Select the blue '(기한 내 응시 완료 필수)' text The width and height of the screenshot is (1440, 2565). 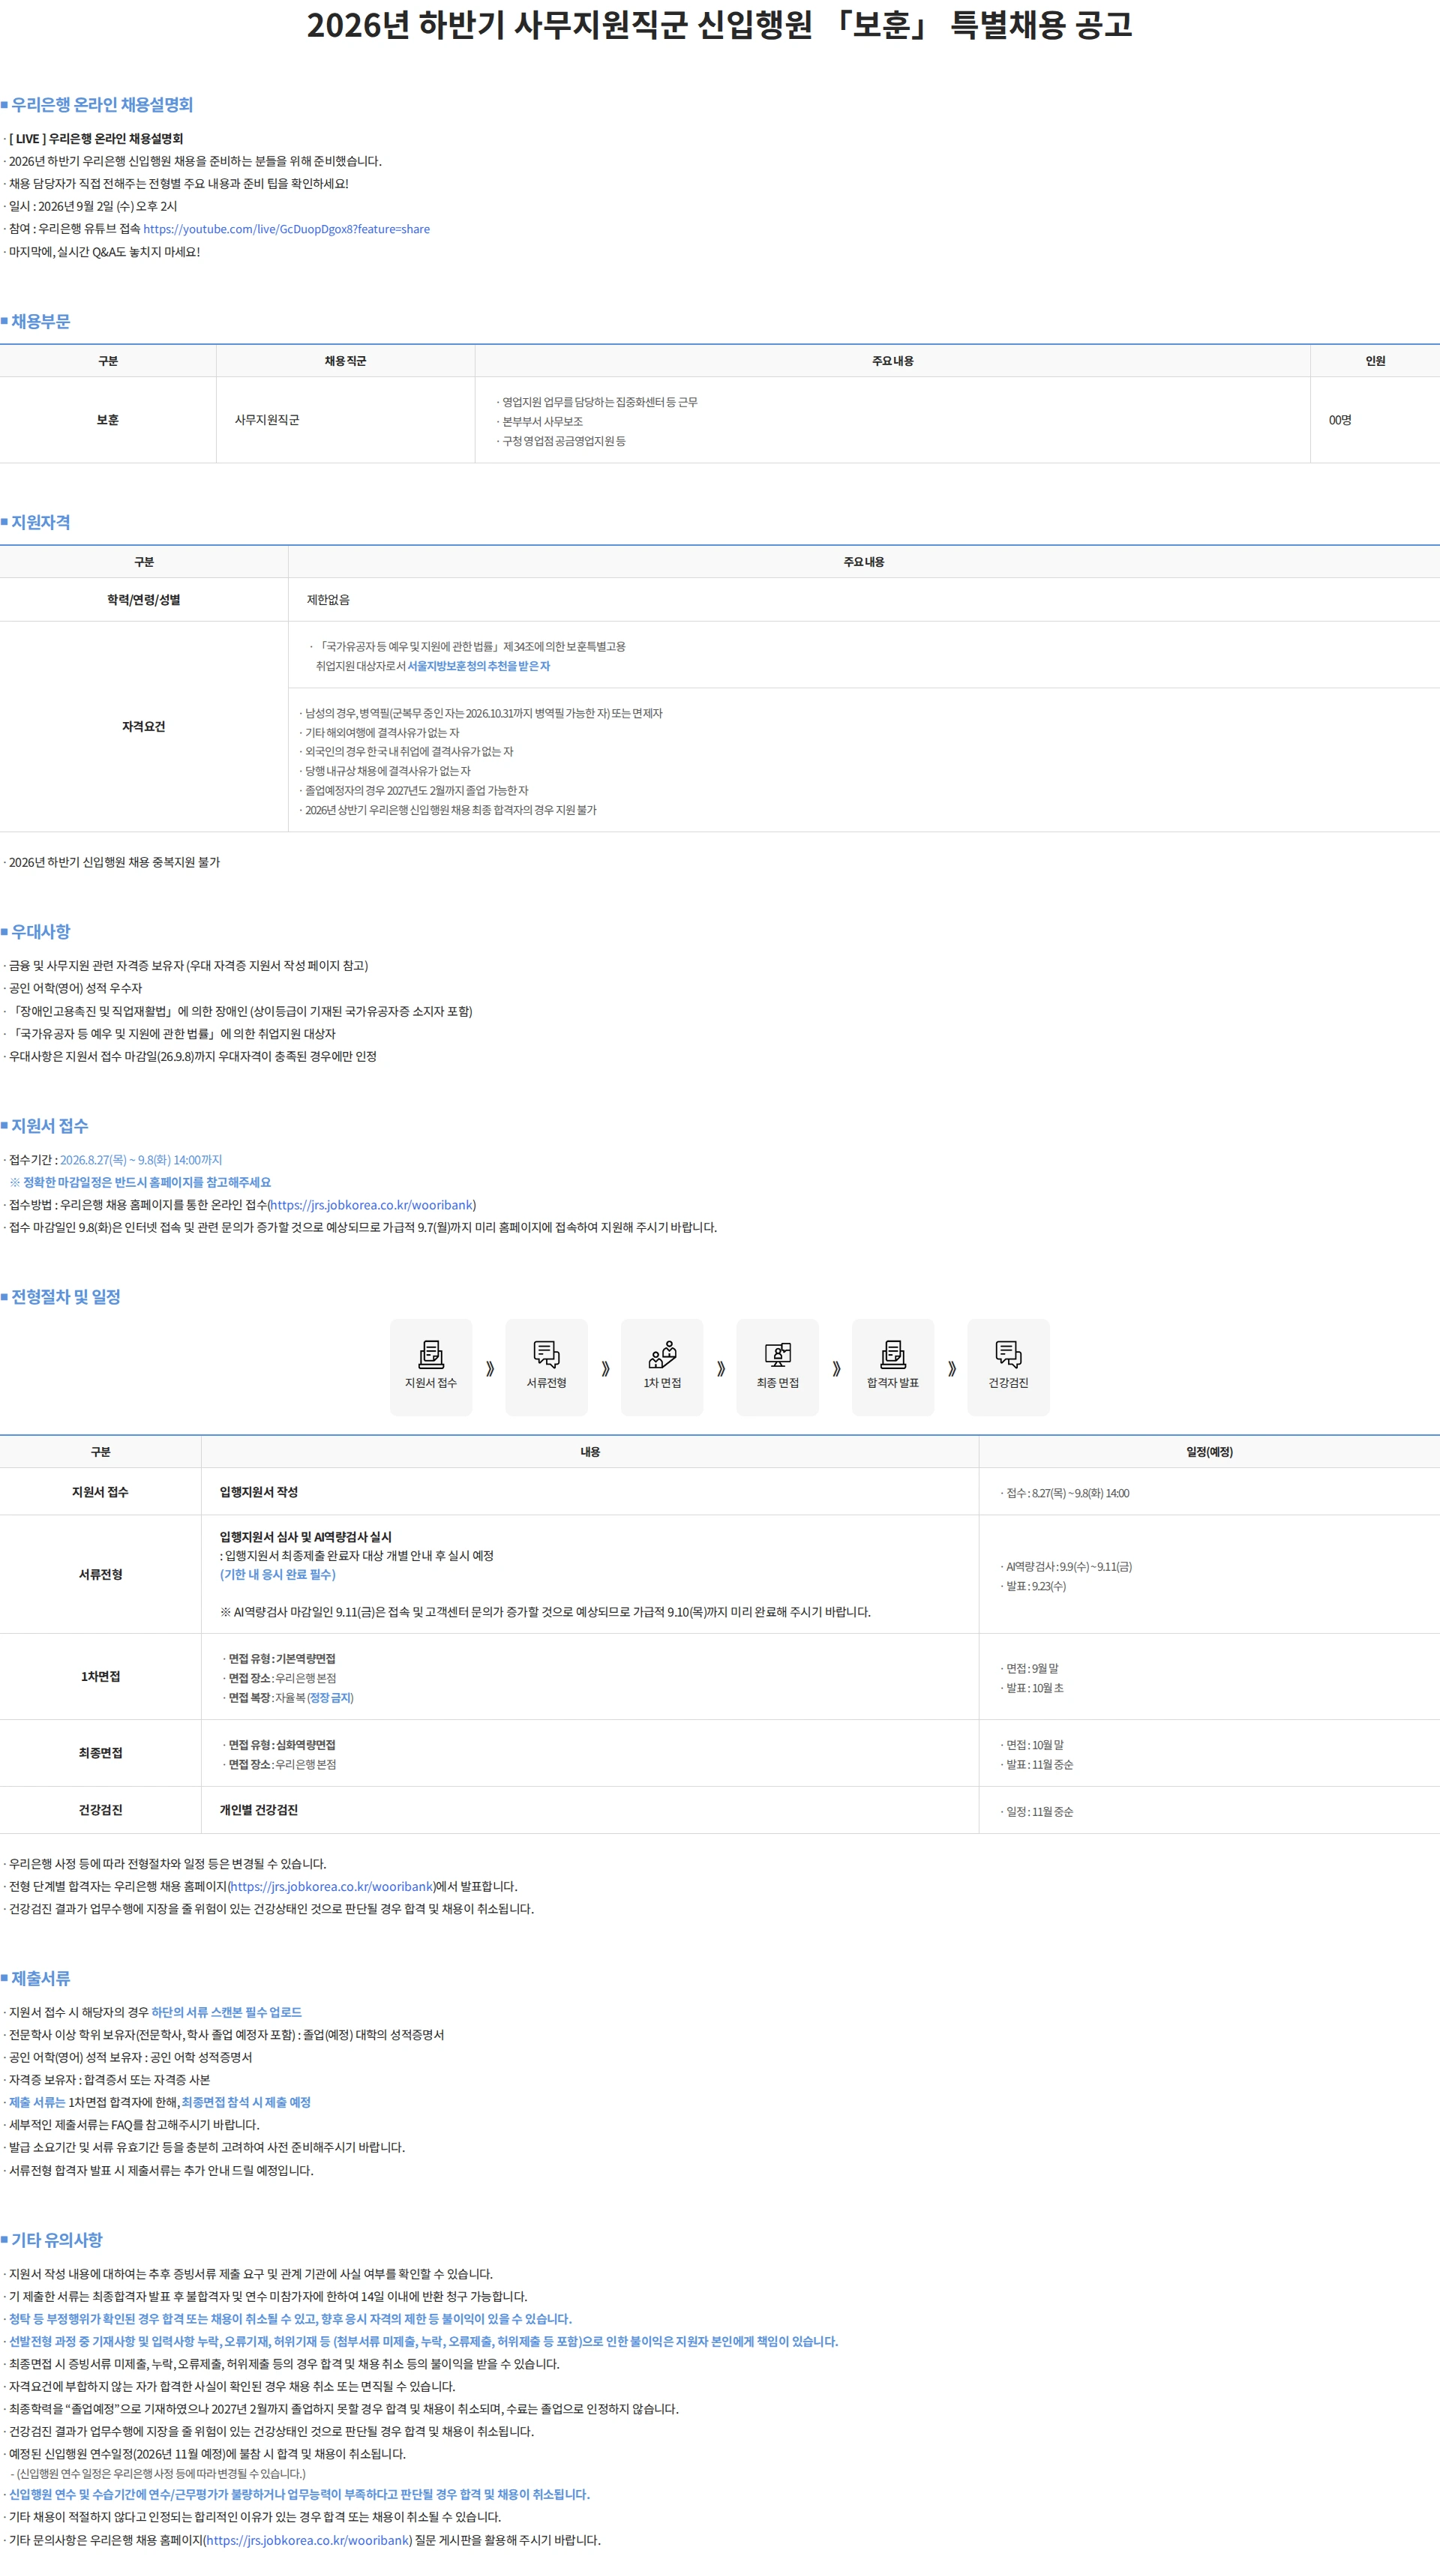tap(277, 1575)
